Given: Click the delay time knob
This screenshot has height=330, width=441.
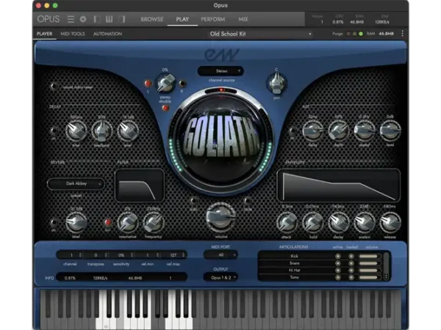Looking at the screenshot, I should 76,131.
